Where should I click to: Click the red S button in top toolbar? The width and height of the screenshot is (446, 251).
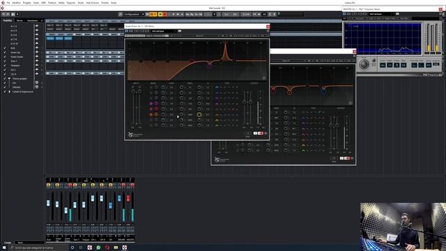click(164, 14)
